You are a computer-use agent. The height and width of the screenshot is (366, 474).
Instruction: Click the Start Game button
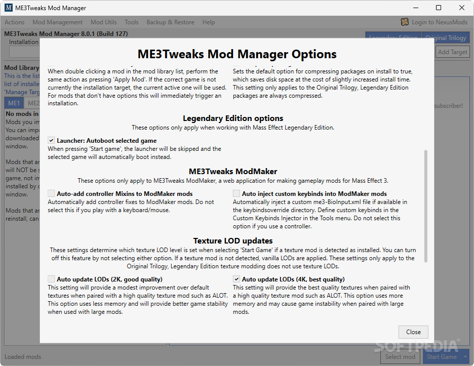442,356
